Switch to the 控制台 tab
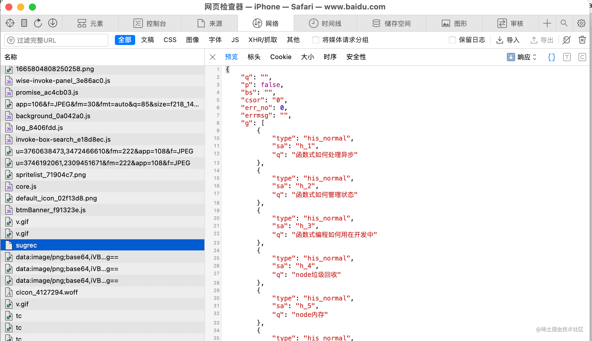This screenshot has width=592, height=341. click(x=150, y=23)
